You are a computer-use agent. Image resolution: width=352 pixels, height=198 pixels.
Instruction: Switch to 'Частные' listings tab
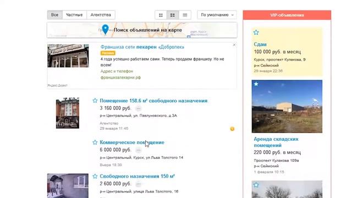pos(74,15)
